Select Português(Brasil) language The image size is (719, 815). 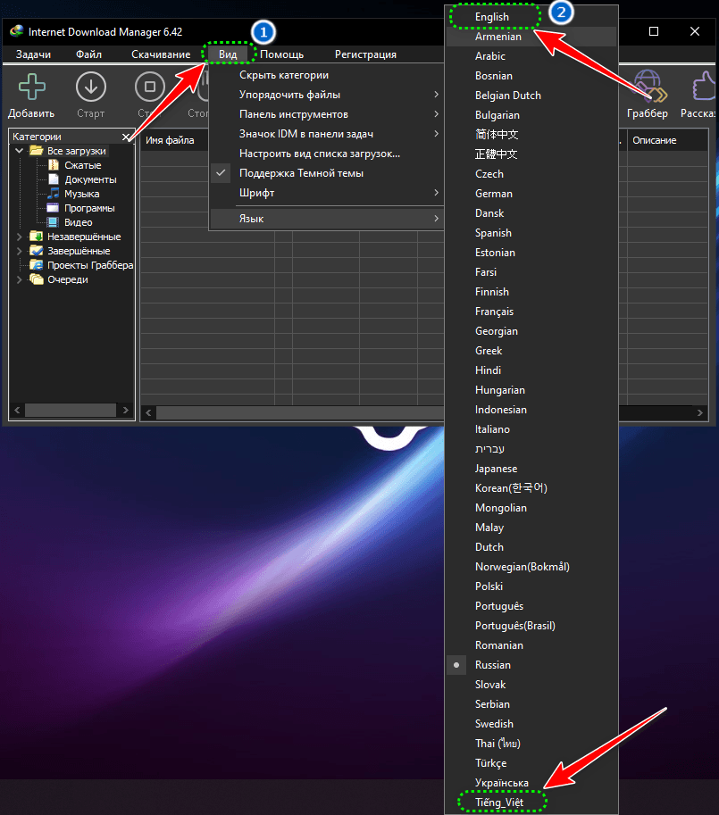point(531,626)
